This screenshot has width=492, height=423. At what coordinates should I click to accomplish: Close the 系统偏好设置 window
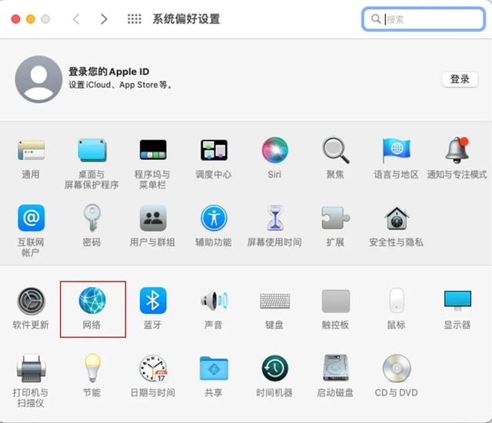coord(15,19)
